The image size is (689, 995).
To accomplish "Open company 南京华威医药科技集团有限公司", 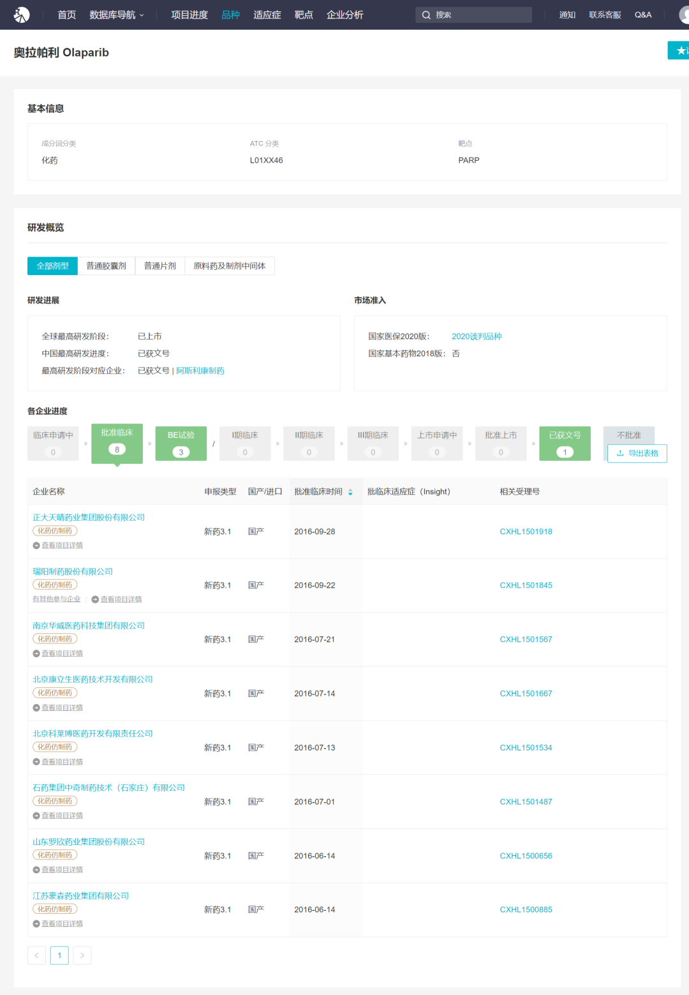I will (x=89, y=626).
